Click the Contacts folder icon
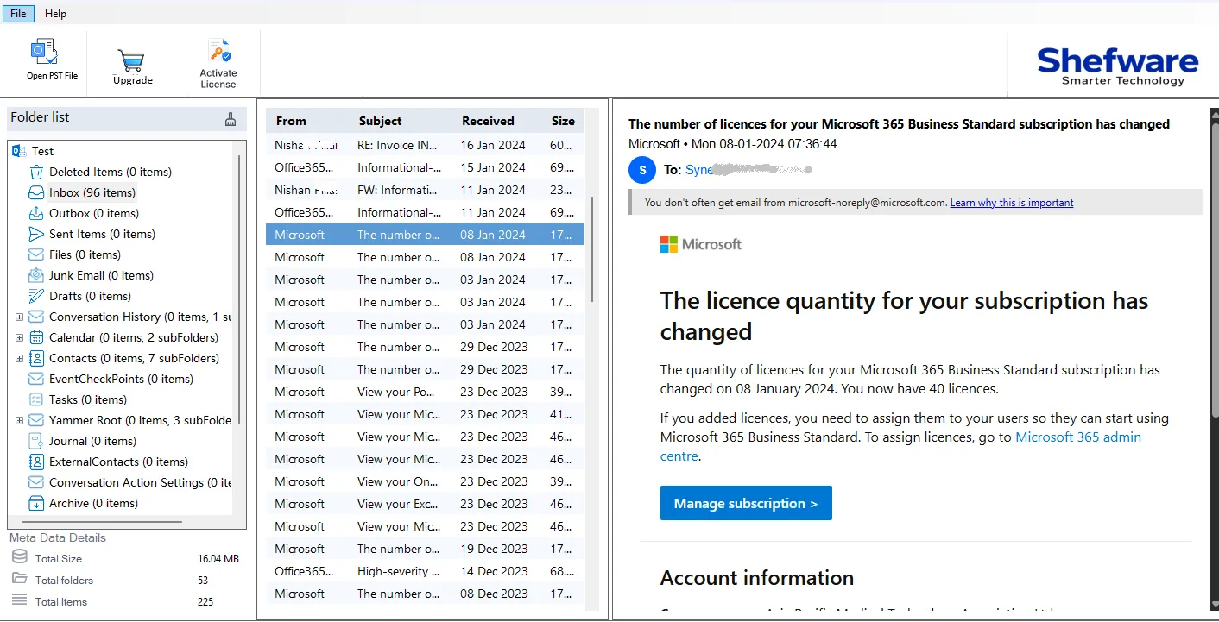The image size is (1219, 622). [x=36, y=358]
